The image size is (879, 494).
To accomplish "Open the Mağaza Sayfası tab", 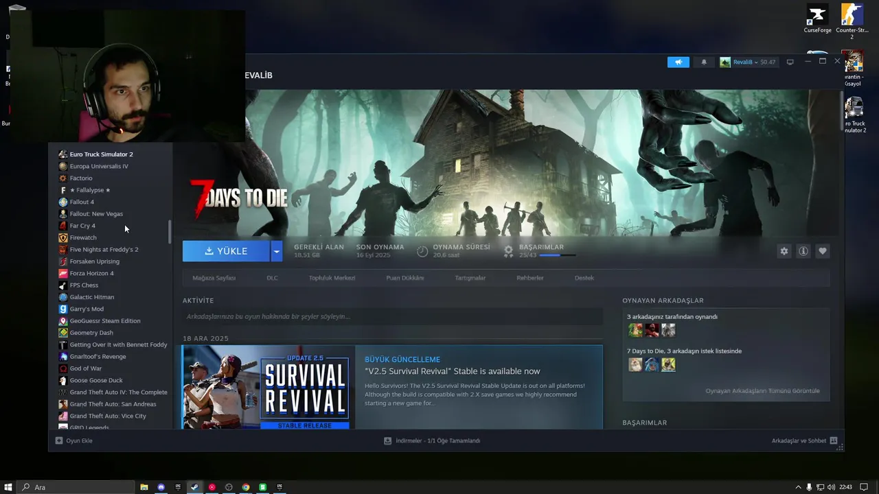I will pos(214,278).
